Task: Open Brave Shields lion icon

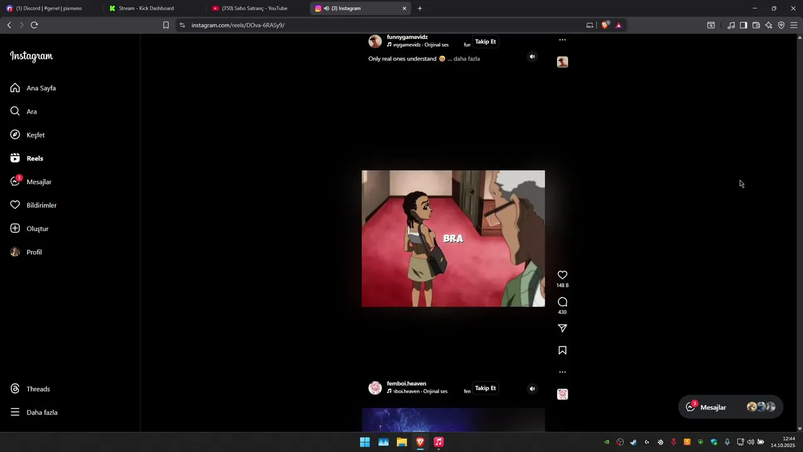Action: (x=605, y=25)
